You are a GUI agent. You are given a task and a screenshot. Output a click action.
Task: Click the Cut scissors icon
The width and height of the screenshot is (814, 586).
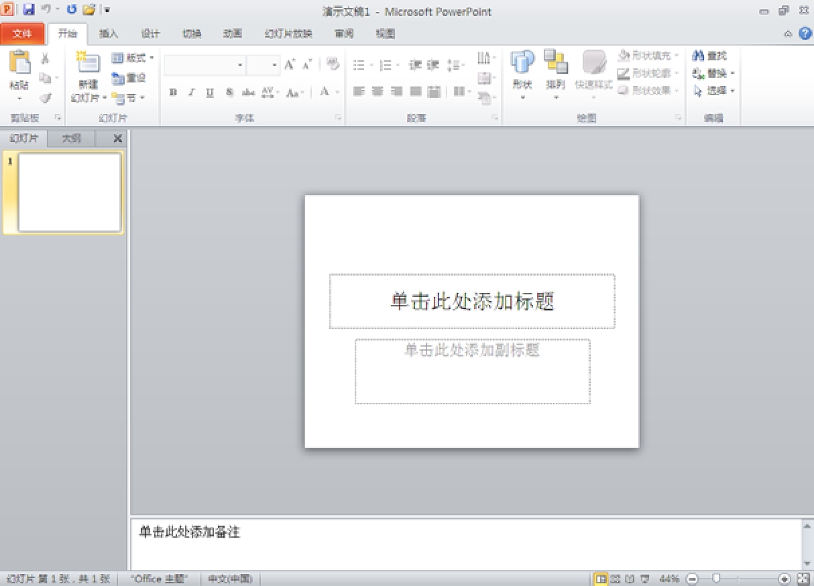(x=46, y=59)
